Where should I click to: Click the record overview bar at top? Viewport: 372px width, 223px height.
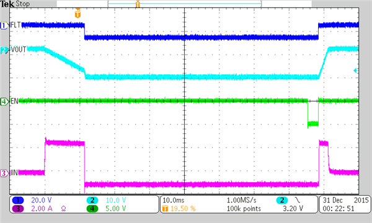184,4
